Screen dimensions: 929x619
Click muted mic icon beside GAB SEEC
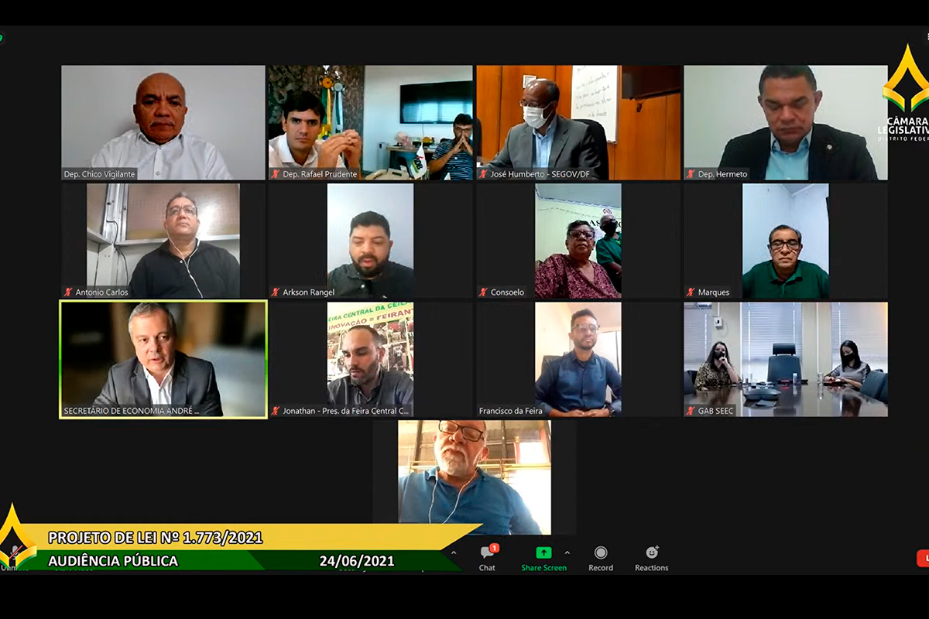point(691,411)
